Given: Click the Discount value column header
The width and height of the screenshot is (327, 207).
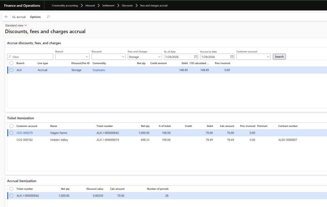Looking at the screenshot, I should point(95,189).
